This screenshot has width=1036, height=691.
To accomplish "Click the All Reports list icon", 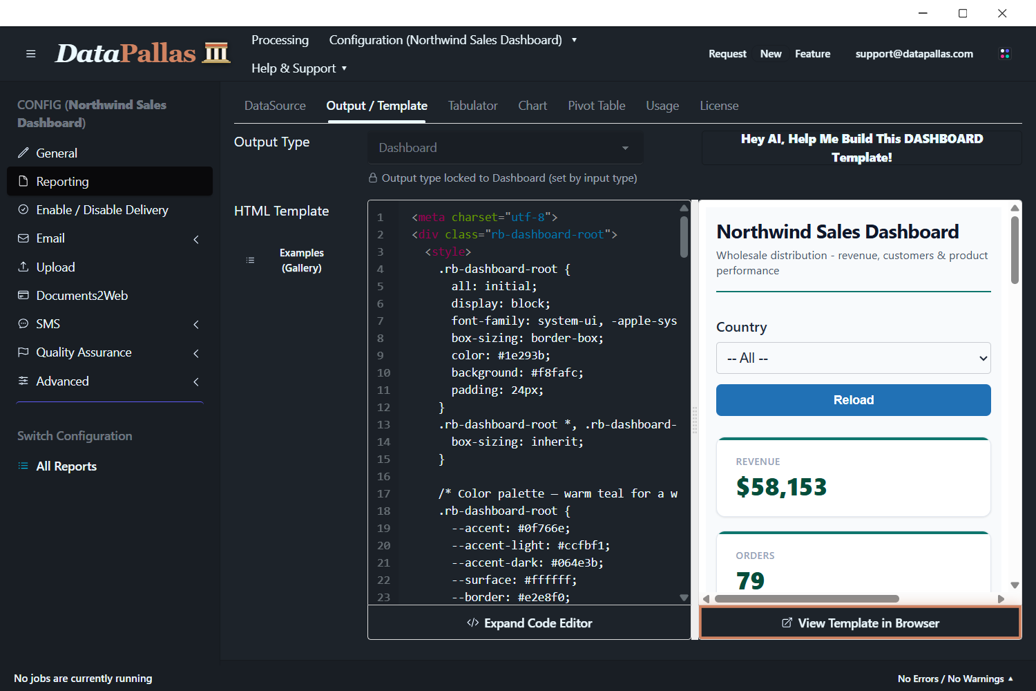I will point(23,466).
